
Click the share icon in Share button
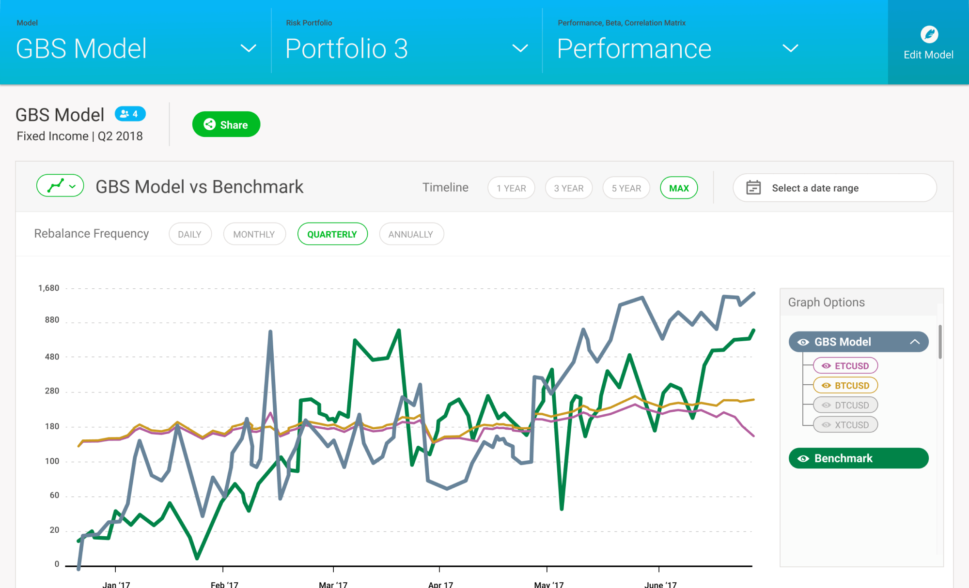point(209,124)
